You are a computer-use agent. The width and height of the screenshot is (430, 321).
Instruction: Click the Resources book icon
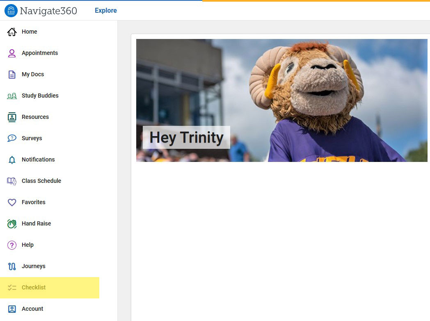(12, 117)
